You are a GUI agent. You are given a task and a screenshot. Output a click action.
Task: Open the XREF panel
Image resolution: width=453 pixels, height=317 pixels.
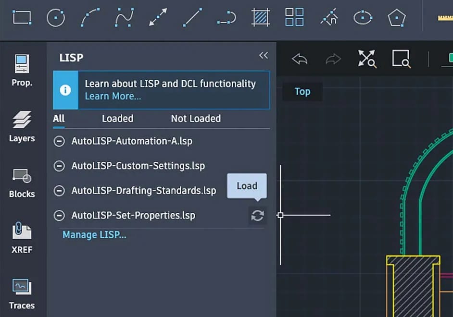[x=22, y=238]
